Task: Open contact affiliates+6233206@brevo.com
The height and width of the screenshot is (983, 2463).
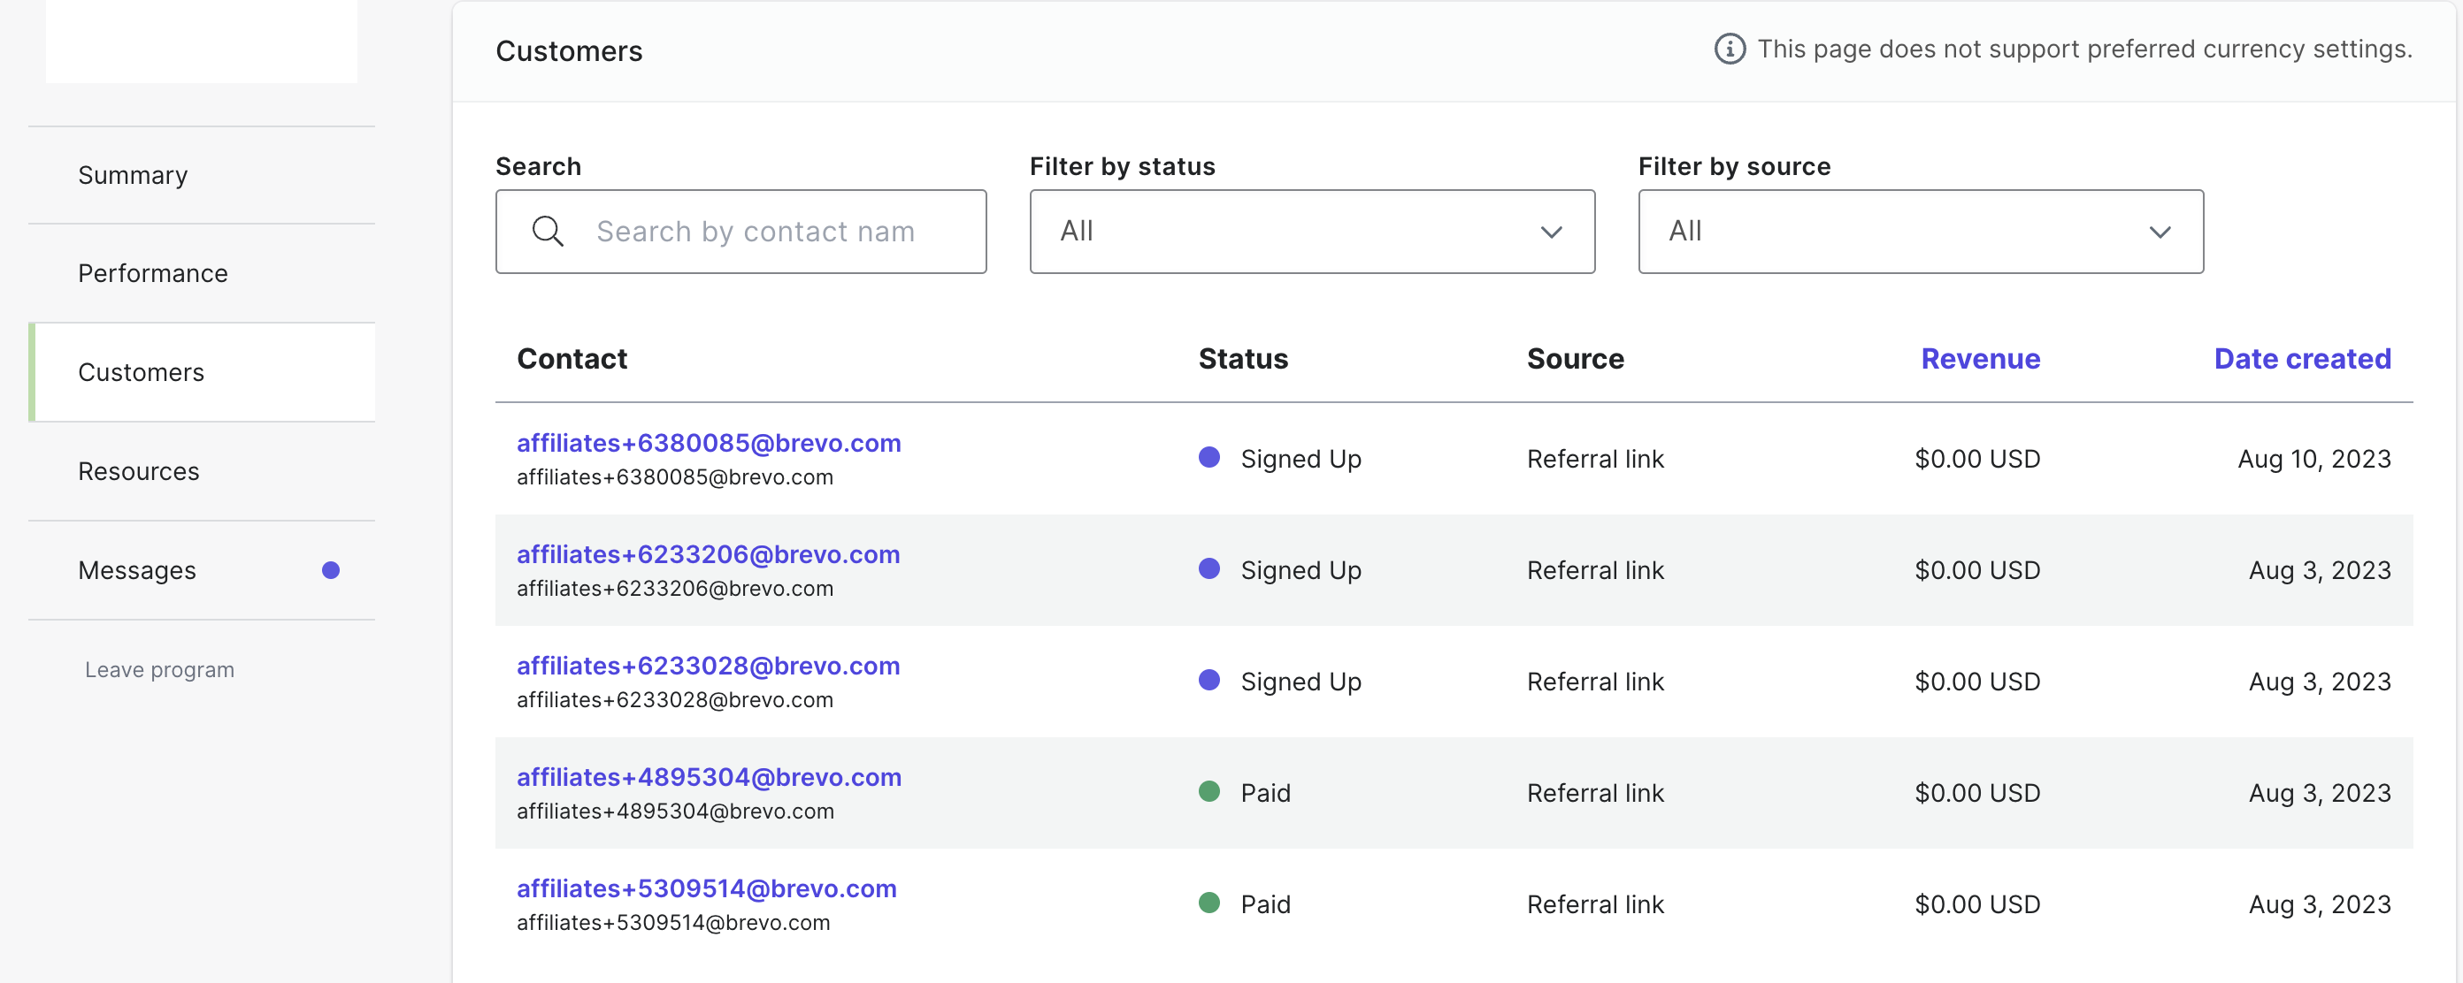Action: tap(708, 555)
